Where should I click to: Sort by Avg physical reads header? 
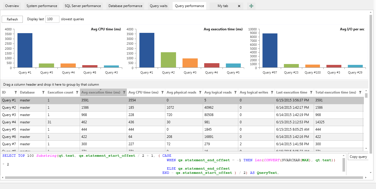pyautogui.click(x=181, y=92)
